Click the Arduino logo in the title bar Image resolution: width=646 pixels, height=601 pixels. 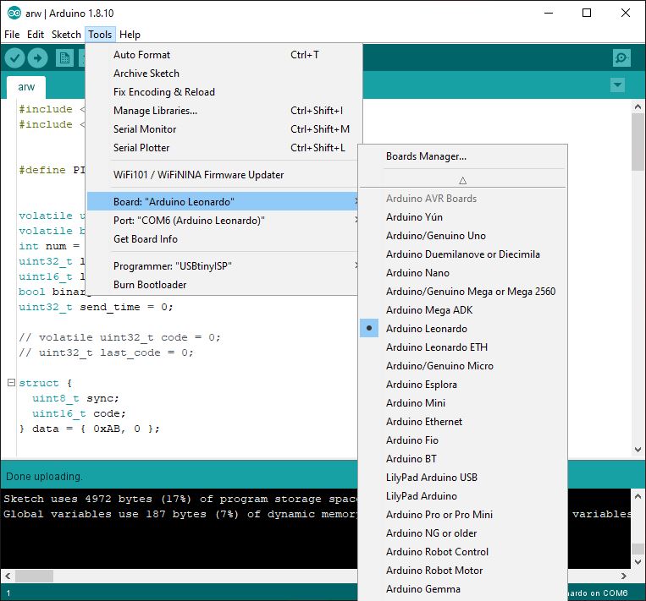[14, 14]
